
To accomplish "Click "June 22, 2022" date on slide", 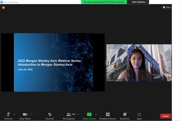I will click(25, 70).
